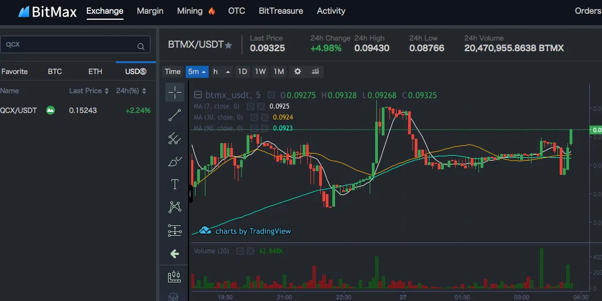Set chart interval to 1D
The width and height of the screenshot is (602, 301).
[242, 72]
